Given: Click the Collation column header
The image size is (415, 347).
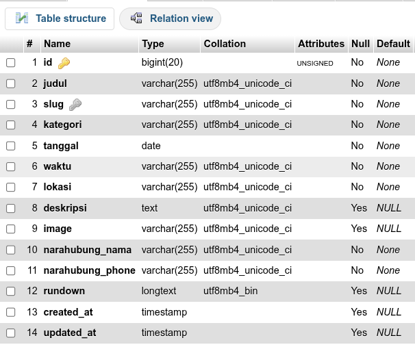Looking at the screenshot, I should (x=224, y=44).
